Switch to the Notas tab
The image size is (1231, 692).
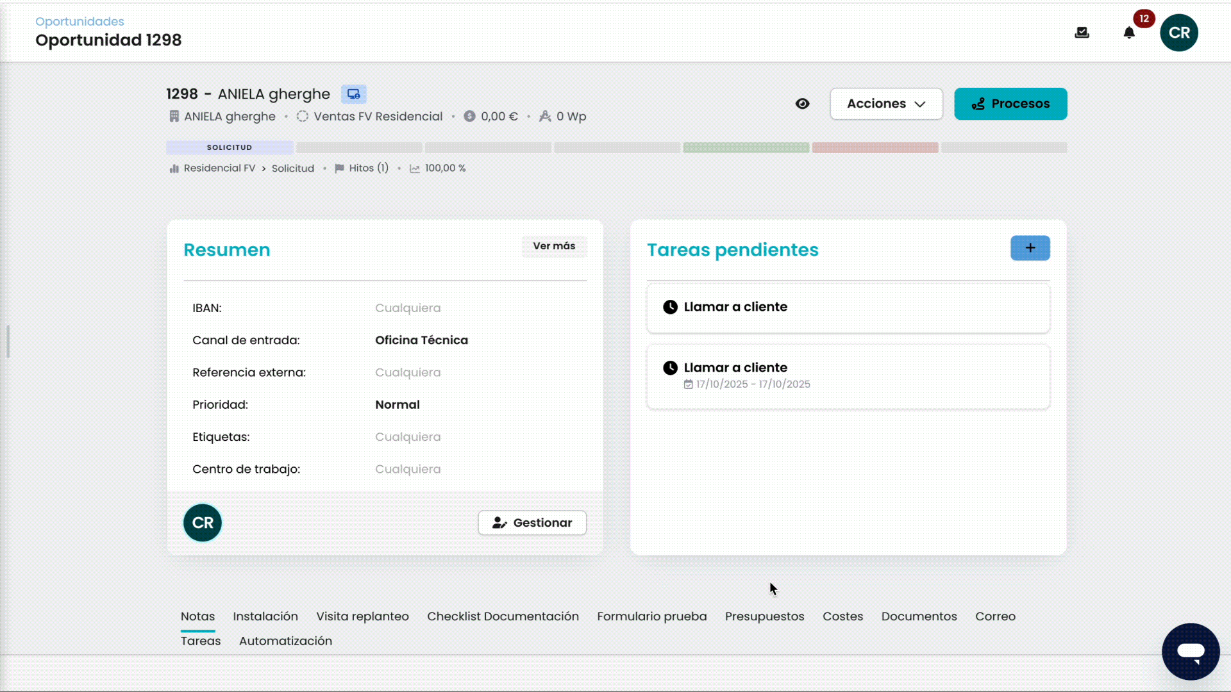point(197,616)
